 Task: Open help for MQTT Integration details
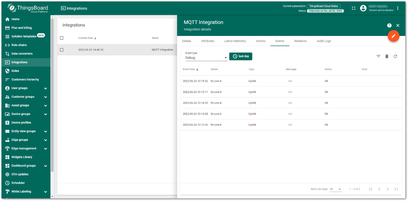[x=389, y=25]
